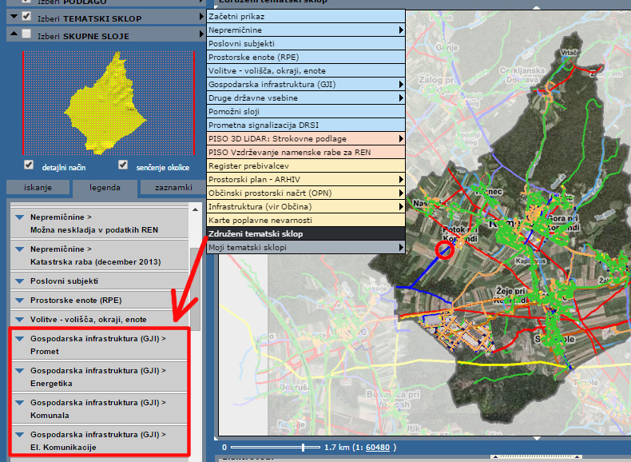
Task: Switch to the iskanje tab
Action: click(x=38, y=188)
